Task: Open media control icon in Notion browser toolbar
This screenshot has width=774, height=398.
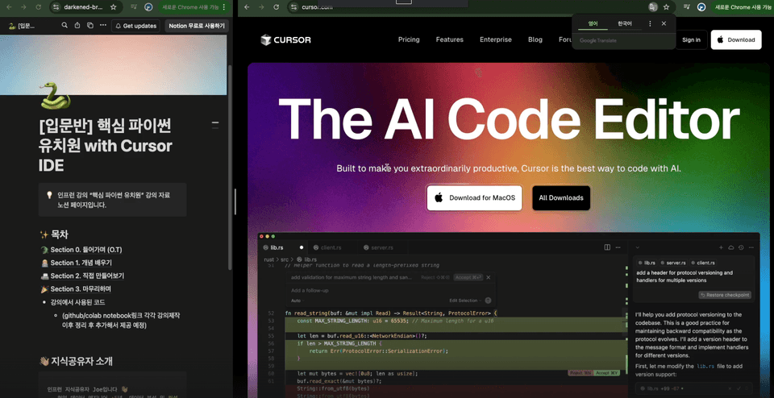Action: tap(134, 7)
